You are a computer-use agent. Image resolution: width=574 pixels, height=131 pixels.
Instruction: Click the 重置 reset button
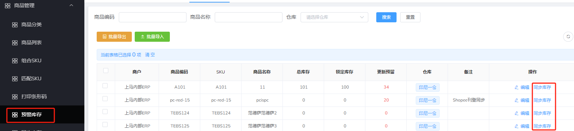410,17
